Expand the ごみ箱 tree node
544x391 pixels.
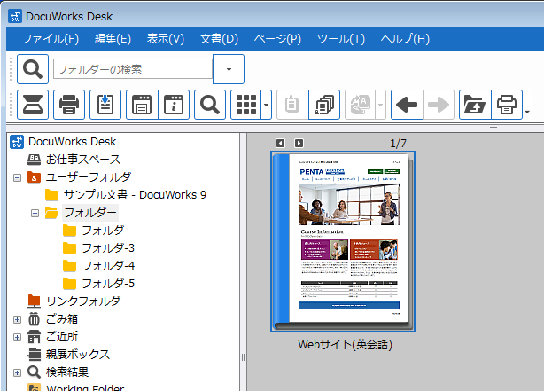[18, 319]
